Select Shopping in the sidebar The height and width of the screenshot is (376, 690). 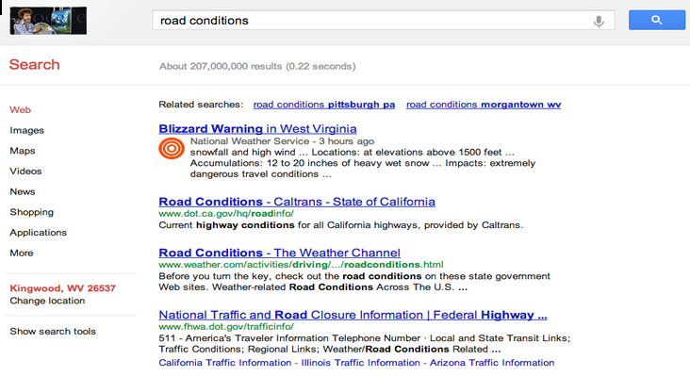tap(32, 212)
